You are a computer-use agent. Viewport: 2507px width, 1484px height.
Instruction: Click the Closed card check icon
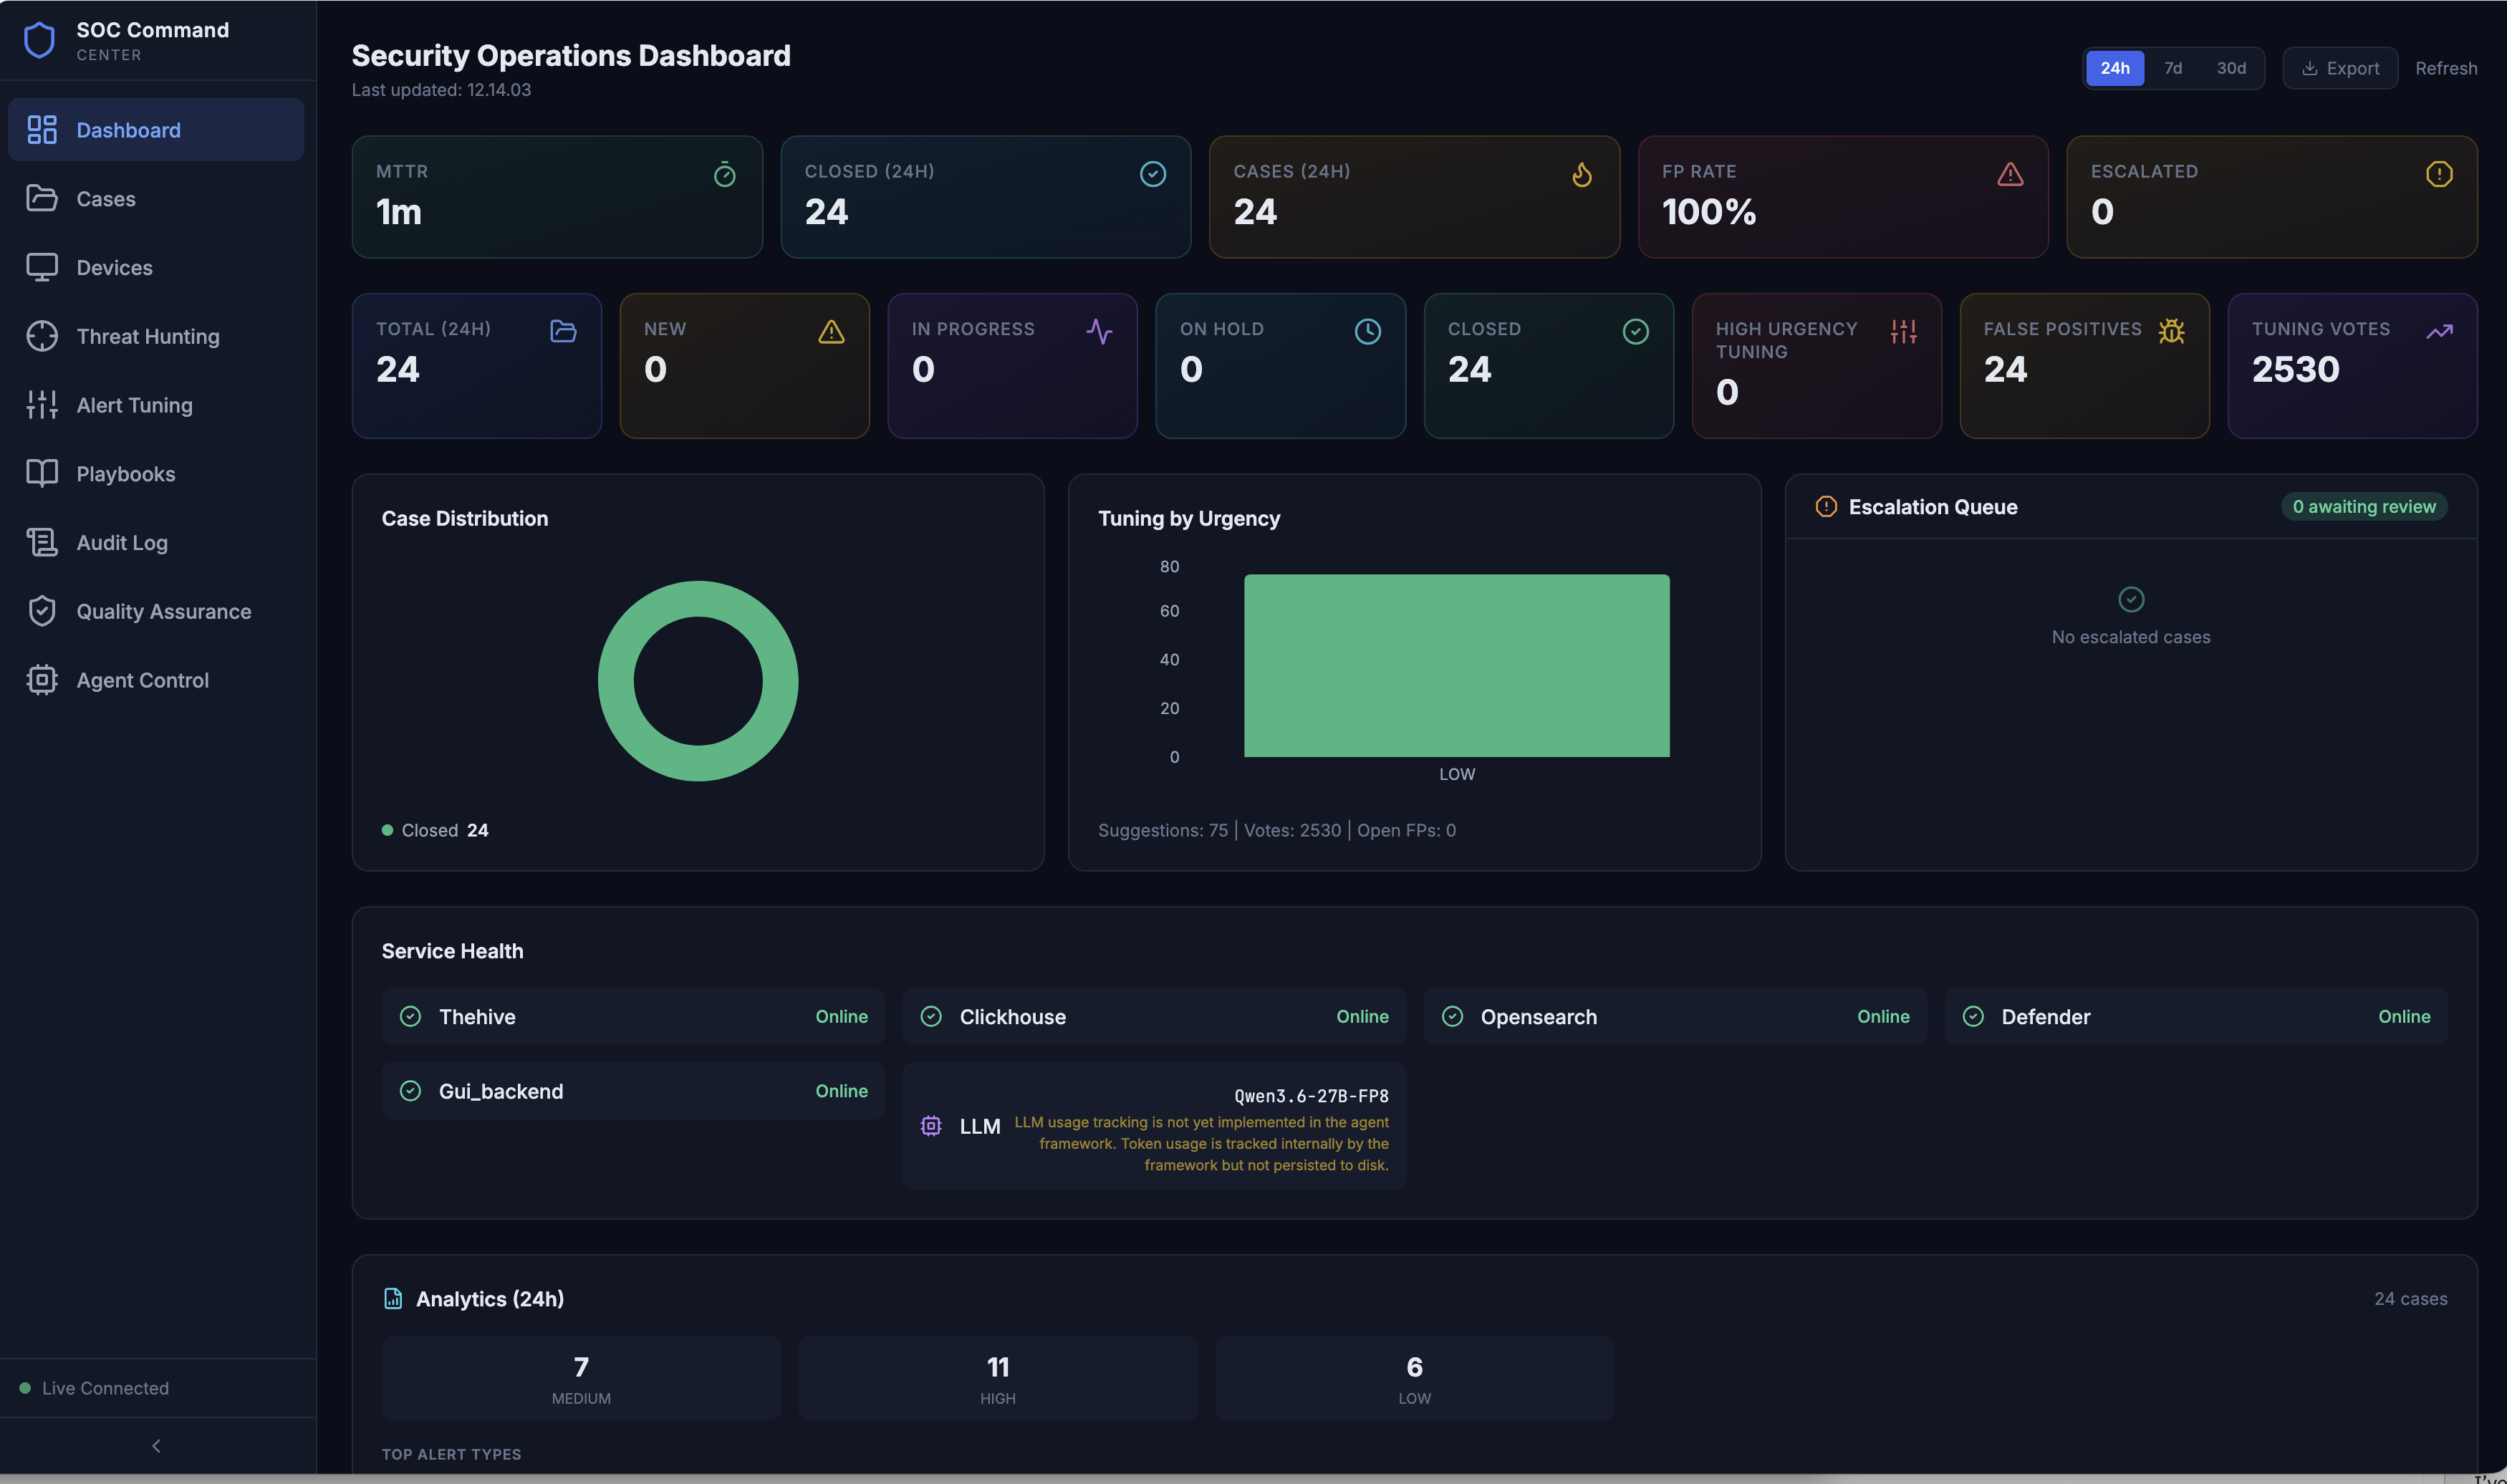click(1635, 331)
